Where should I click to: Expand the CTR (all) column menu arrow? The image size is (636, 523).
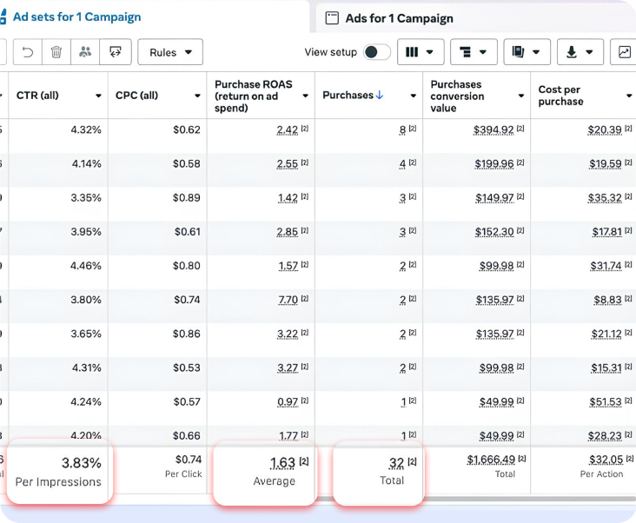point(98,96)
